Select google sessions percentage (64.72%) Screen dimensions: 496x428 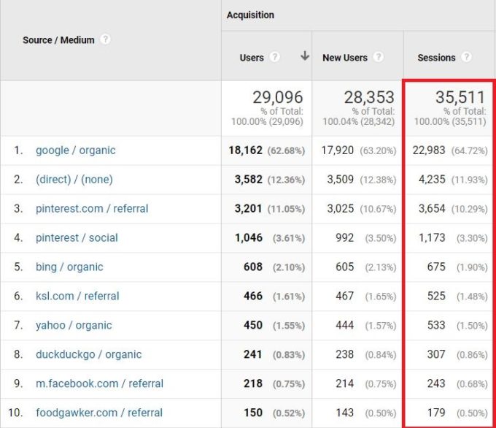[470, 150]
